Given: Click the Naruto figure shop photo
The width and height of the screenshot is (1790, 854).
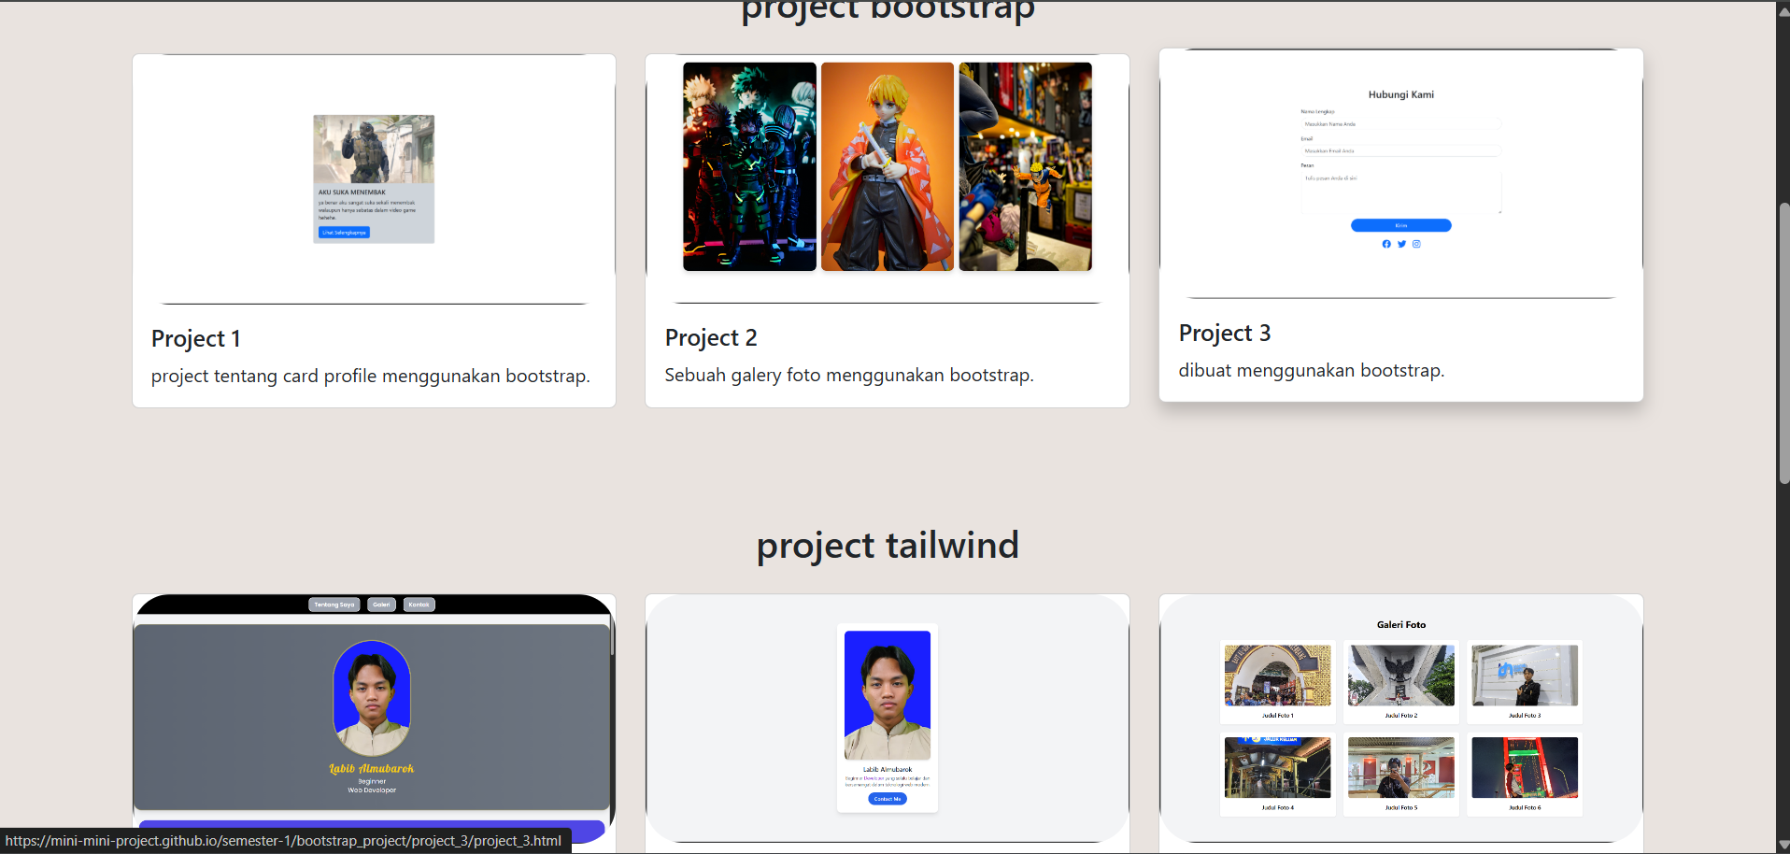Looking at the screenshot, I should click(1026, 166).
